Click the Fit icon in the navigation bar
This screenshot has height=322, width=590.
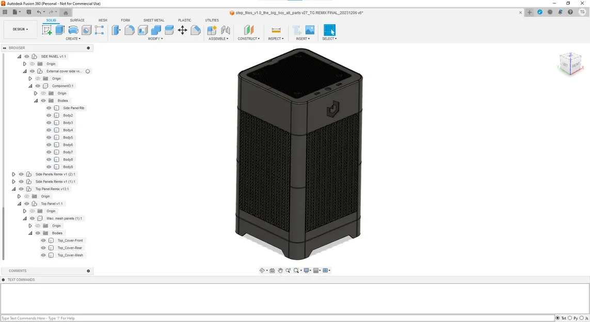pyautogui.click(x=296, y=270)
